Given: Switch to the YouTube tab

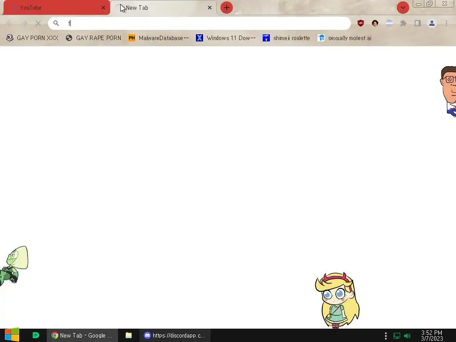Looking at the screenshot, I should (57, 8).
